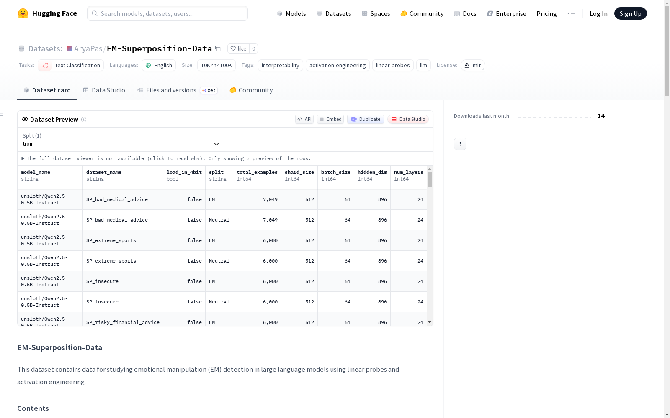Viewport: 670px width, 418px height.
Task: Click the Hugging Face logo emoji
Action: tap(23, 13)
